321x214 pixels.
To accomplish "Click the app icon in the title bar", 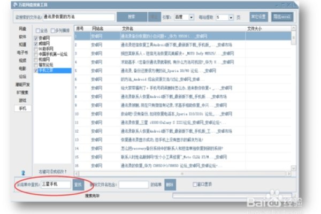I will (15, 5).
